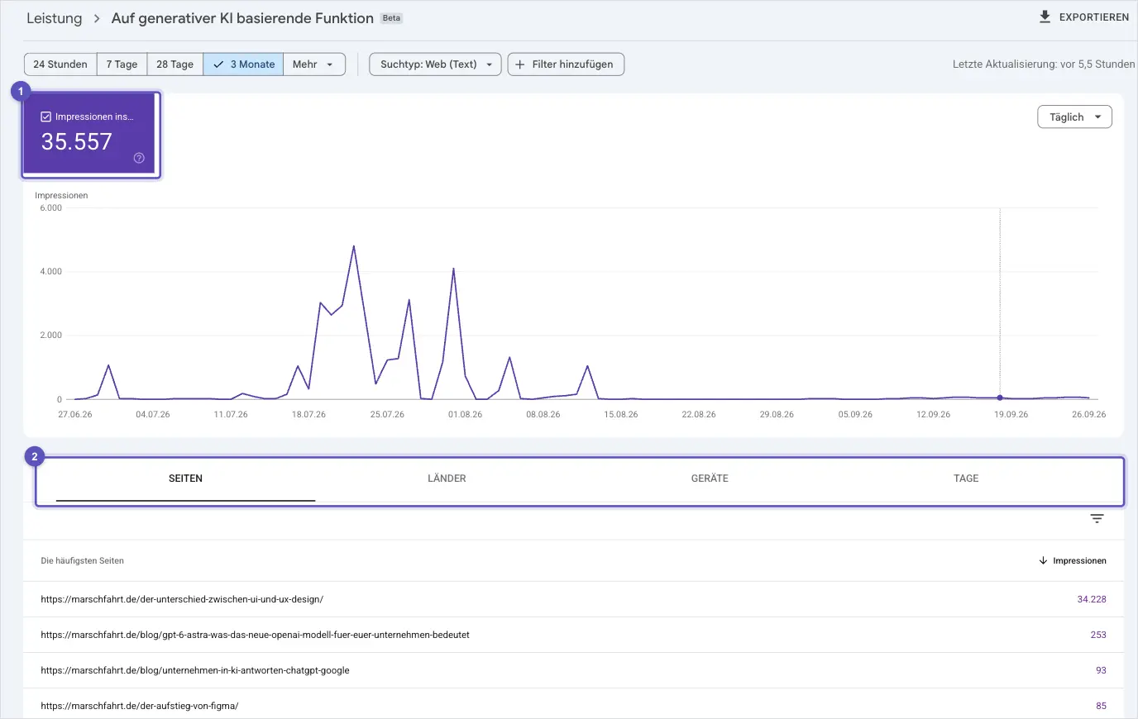Switch to the LÄNDER tab
The image size is (1138, 719).
point(447,479)
